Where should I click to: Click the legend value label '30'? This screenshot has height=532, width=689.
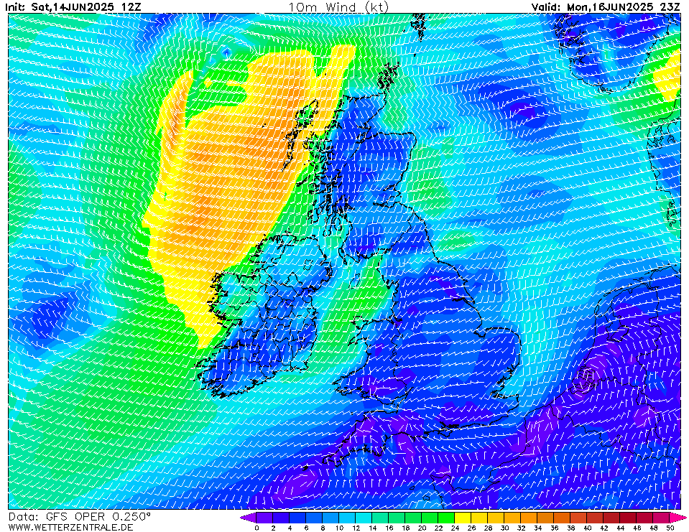[x=505, y=528]
